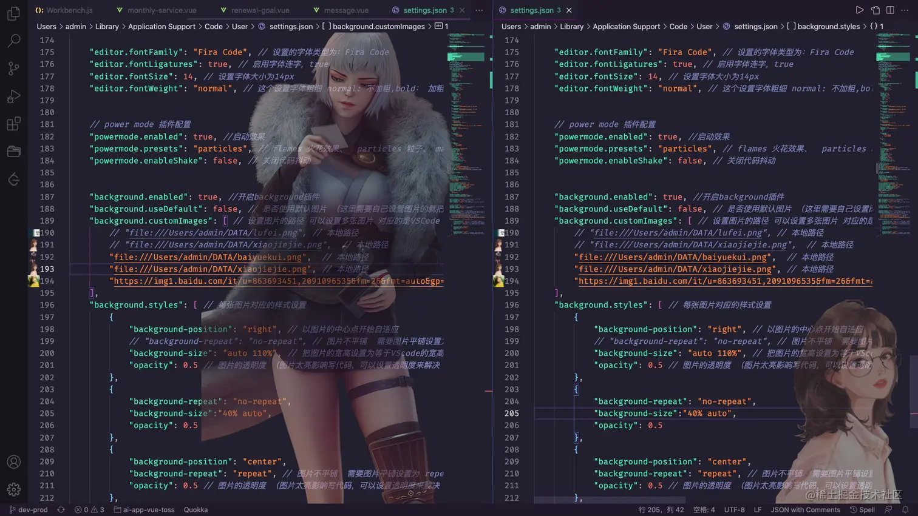
Task: Open Users breadcrumb in right editor
Action: click(x=511, y=27)
